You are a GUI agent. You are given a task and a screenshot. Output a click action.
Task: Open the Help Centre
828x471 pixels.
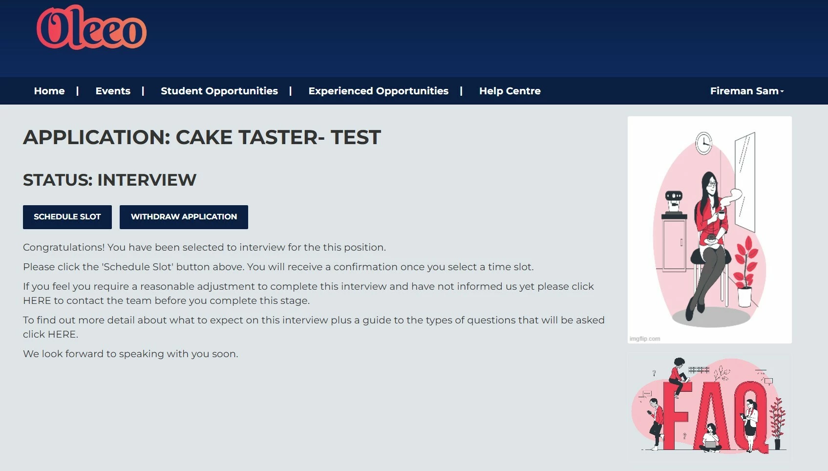click(510, 91)
